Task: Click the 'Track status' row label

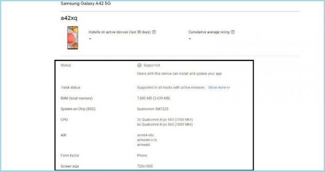Action: point(70,87)
